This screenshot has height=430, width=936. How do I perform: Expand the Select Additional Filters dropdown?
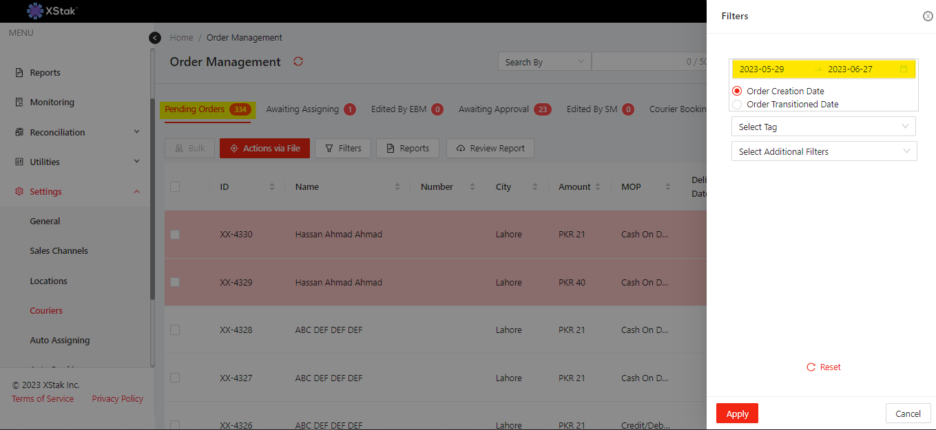(823, 152)
